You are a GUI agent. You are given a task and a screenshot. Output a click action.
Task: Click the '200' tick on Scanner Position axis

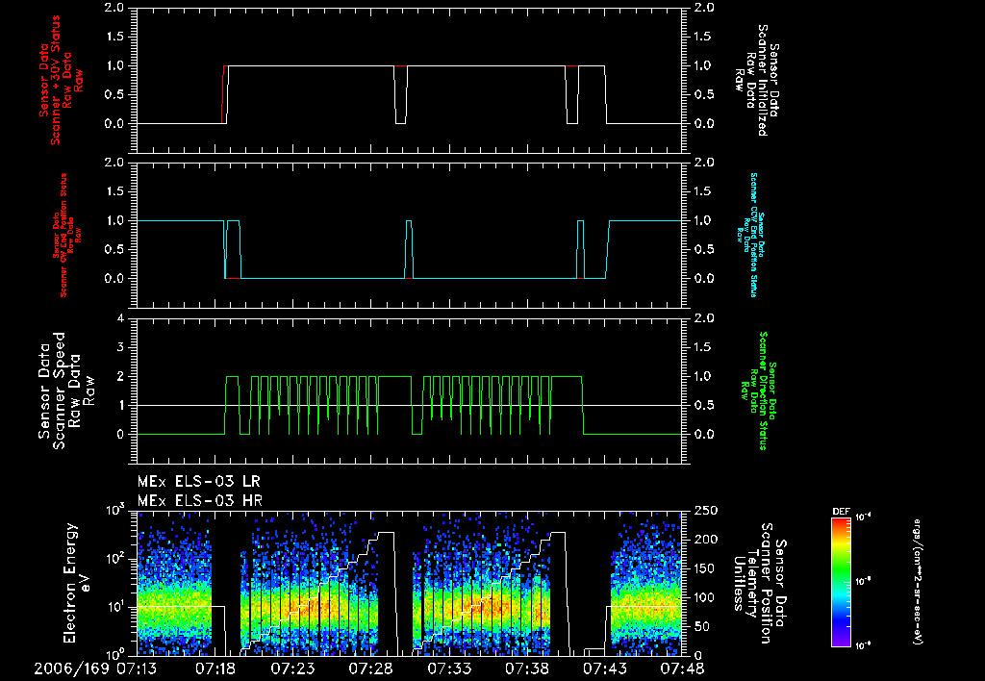tap(705, 540)
